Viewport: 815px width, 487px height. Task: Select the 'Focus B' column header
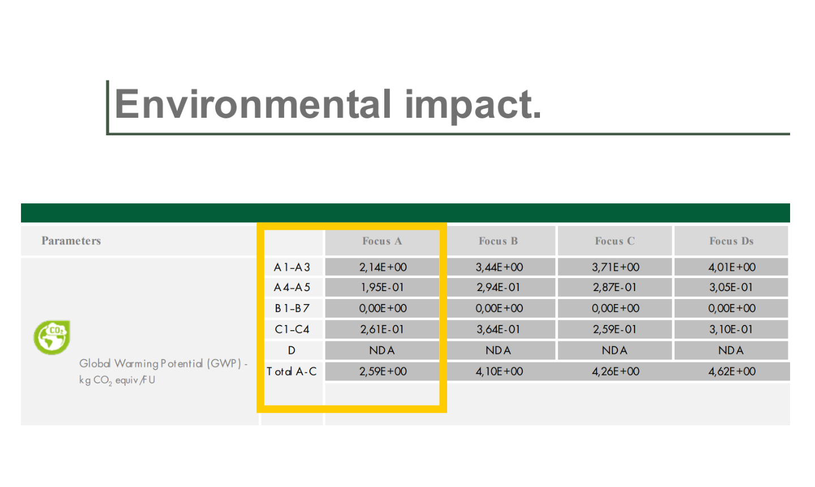point(499,241)
